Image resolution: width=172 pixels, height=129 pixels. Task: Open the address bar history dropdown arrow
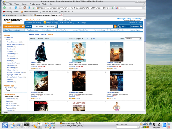tap(110, 8)
